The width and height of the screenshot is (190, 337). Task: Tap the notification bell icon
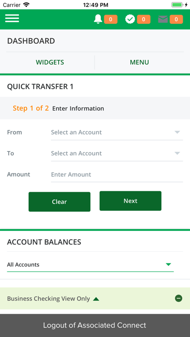98,19
